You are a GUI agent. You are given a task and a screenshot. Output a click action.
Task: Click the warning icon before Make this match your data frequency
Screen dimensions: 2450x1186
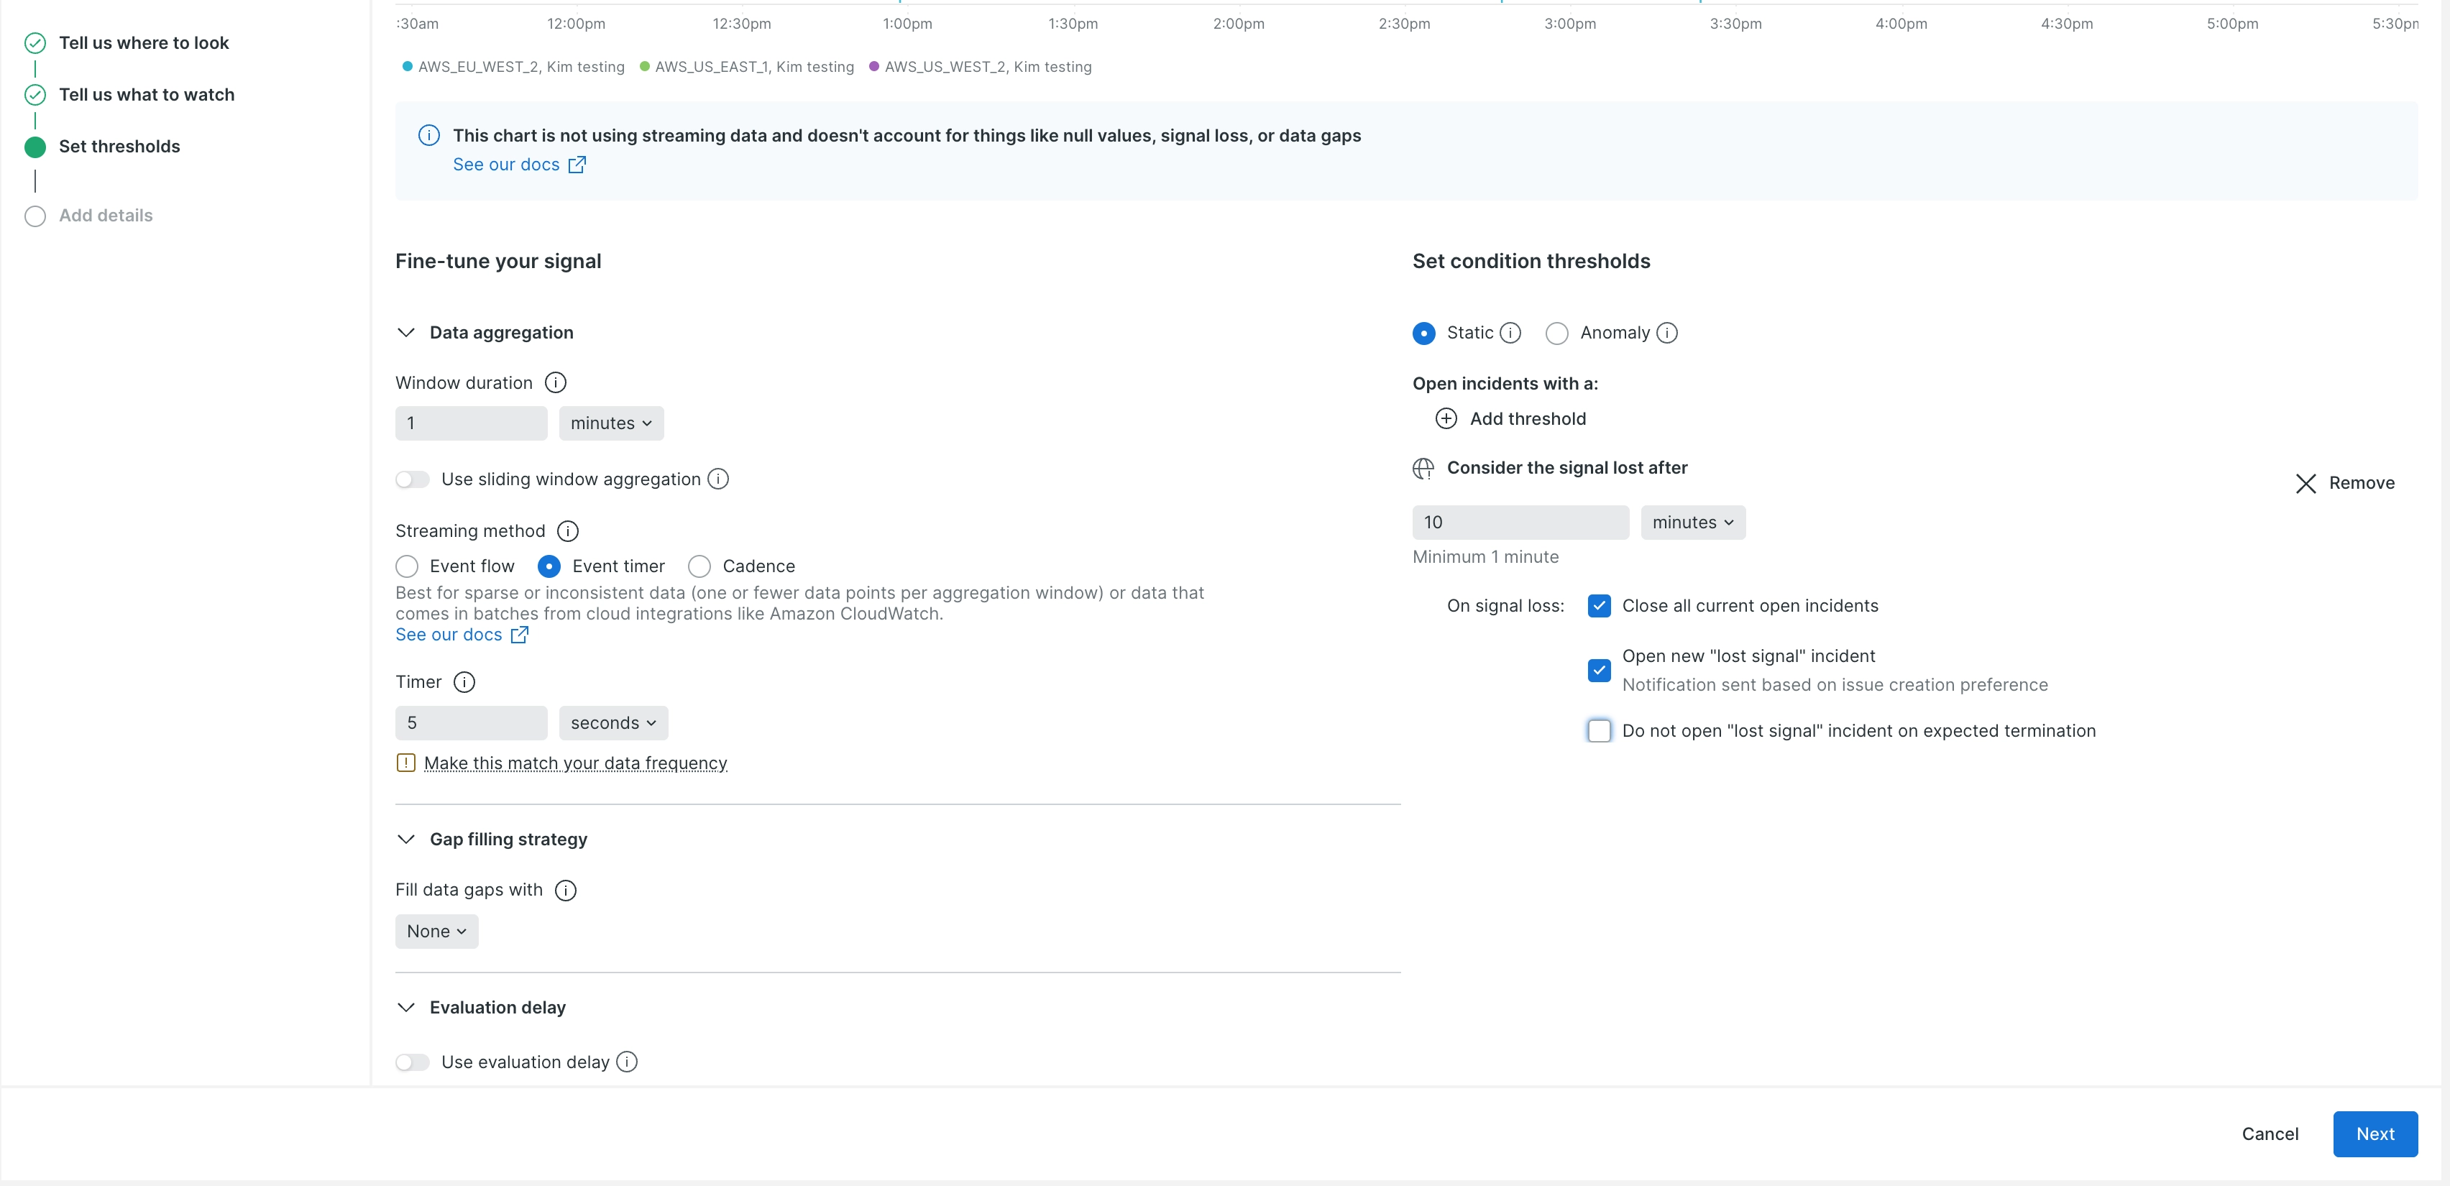(406, 763)
